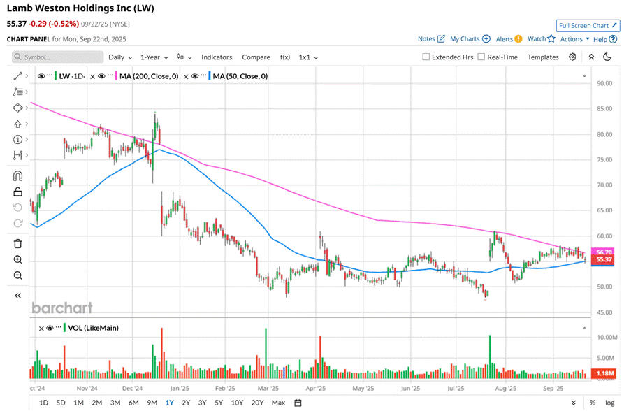Remove the MA (200, Close, 0) indicator
631x411 pixels.
(92, 76)
